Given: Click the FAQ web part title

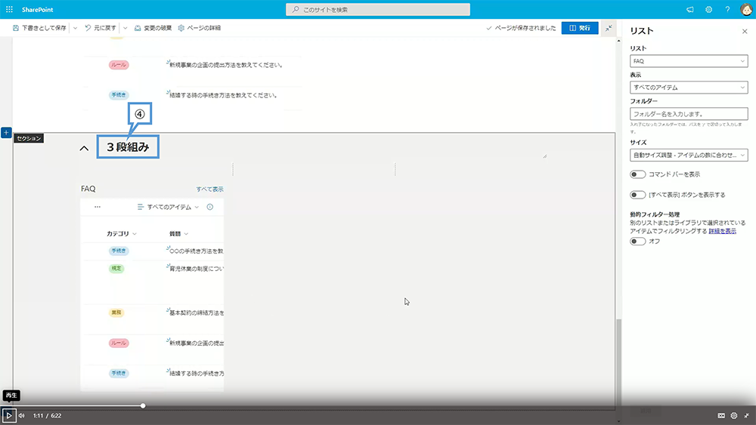Looking at the screenshot, I should tap(88, 189).
